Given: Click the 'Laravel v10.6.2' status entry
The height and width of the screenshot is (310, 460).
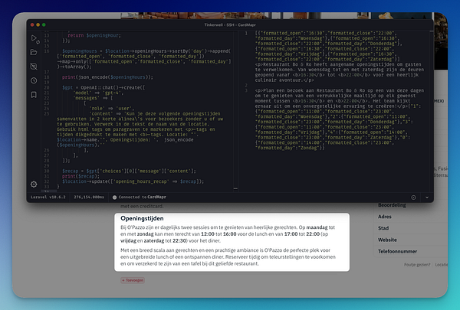Looking at the screenshot, I should (48, 197).
